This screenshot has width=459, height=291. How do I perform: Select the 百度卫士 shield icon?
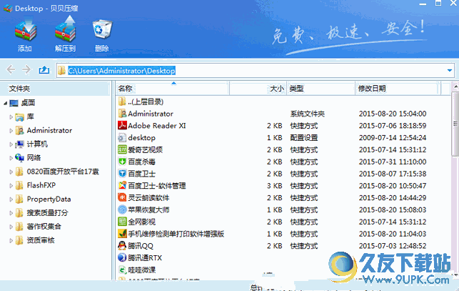pos(122,174)
